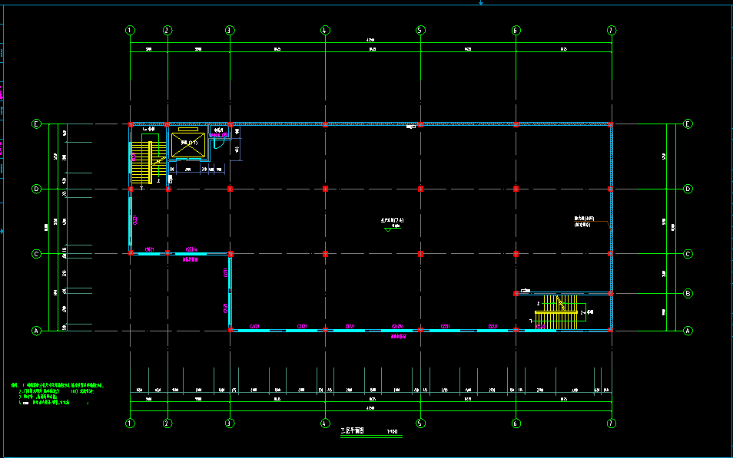Select the yellow crossed elevator shaft symbol
733x458 pixels.
[187, 145]
